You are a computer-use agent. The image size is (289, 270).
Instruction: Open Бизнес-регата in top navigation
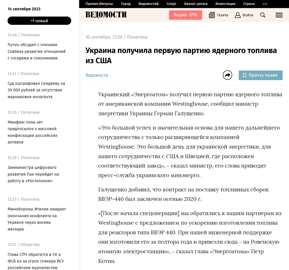pyautogui.click(x=196, y=4)
